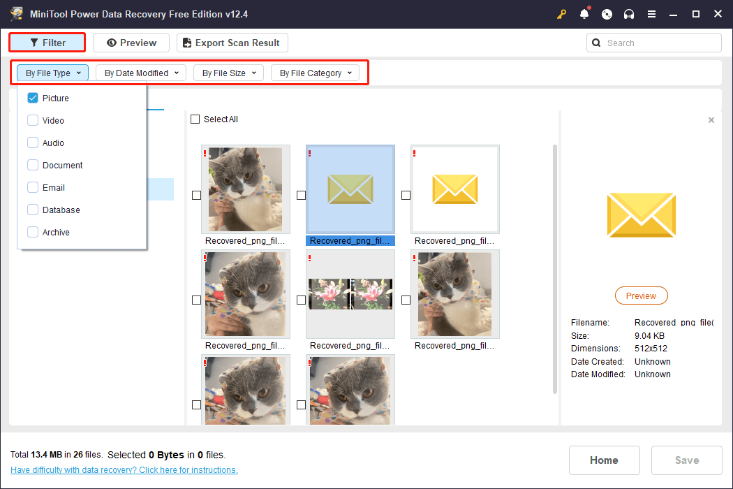The image size is (733, 489).
Task: Click the 512x512 dimensions value
Action: tap(651, 349)
